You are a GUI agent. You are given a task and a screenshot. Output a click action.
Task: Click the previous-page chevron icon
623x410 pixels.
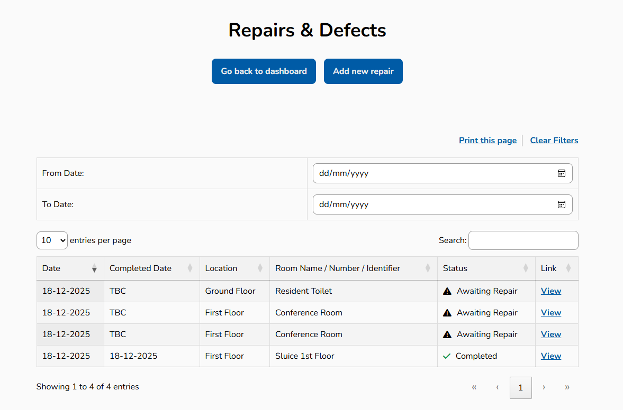[497, 387]
